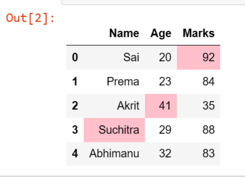Click row index 4

pyautogui.click(x=75, y=153)
